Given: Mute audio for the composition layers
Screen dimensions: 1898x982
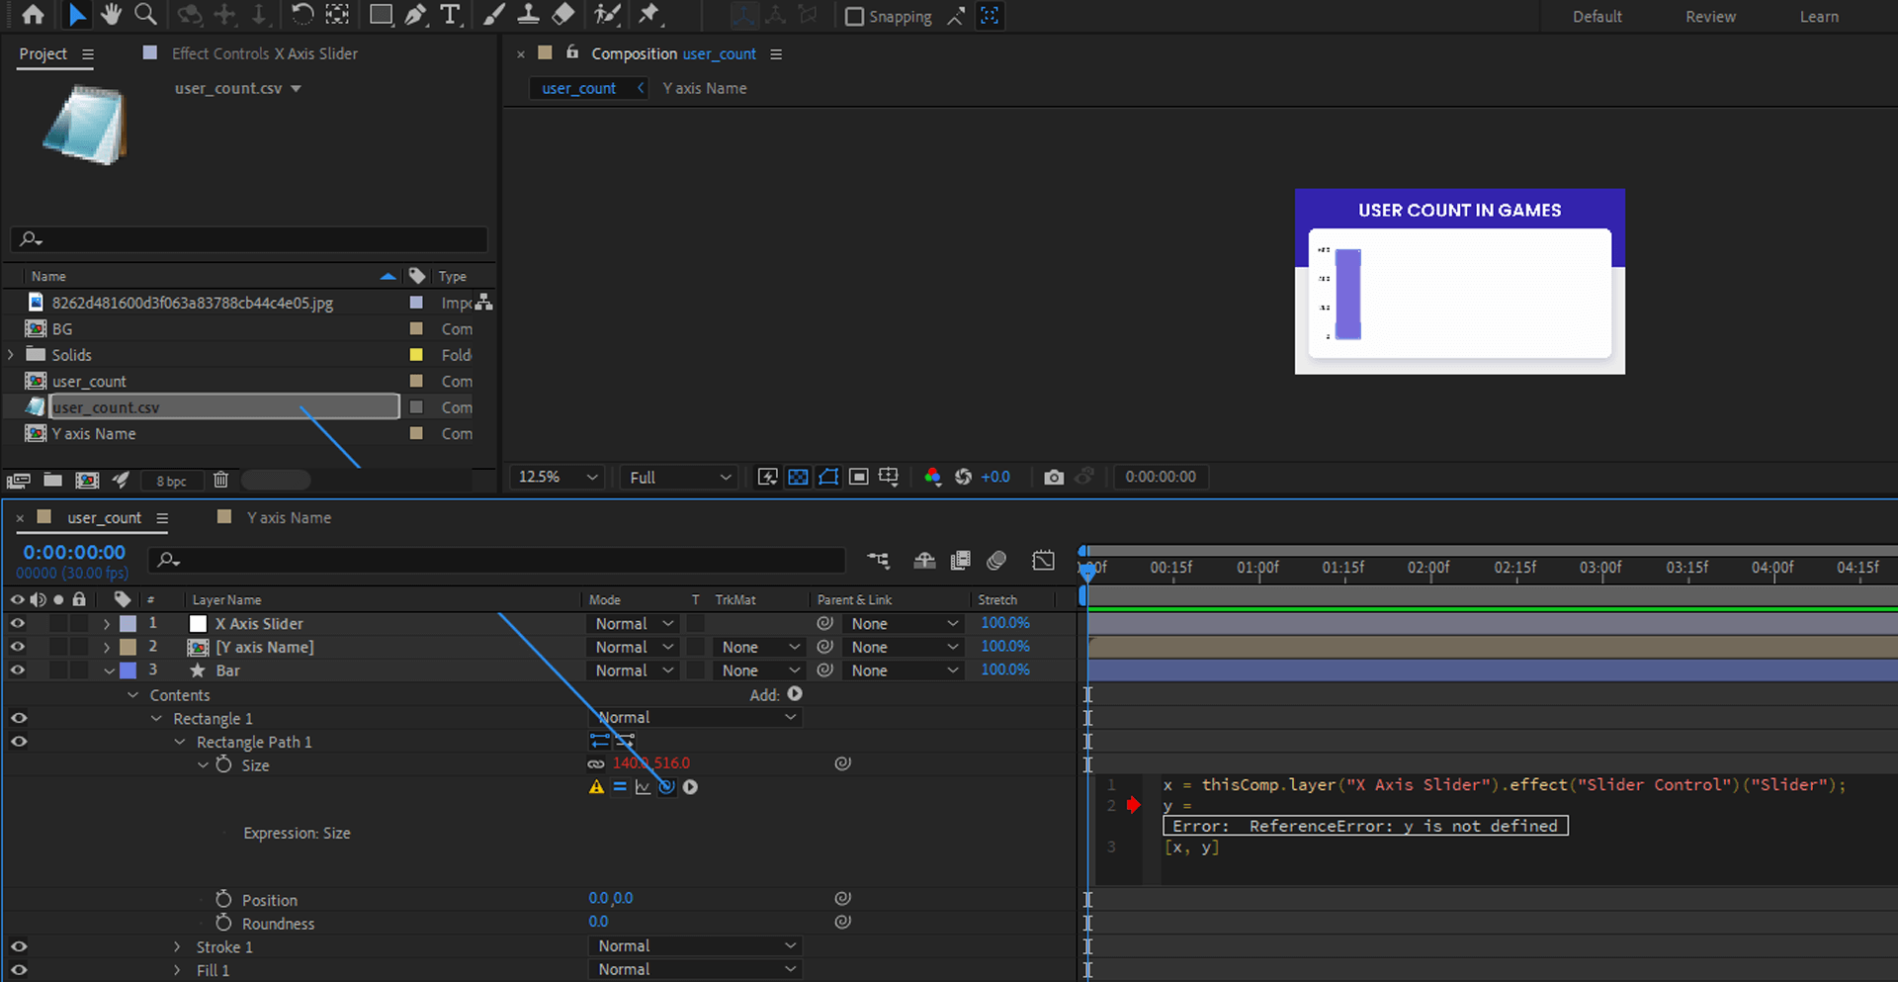Looking at the screenshot, I should [x=39, y=599].
